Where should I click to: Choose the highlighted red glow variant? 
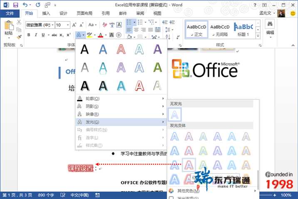point(189,165)
